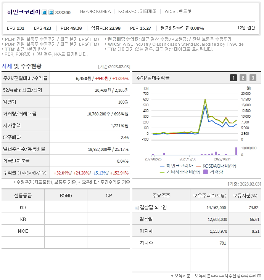Toggle 거래량 purple legend entry
Viewport: 264px width, 280px height.
click(213, 172)
